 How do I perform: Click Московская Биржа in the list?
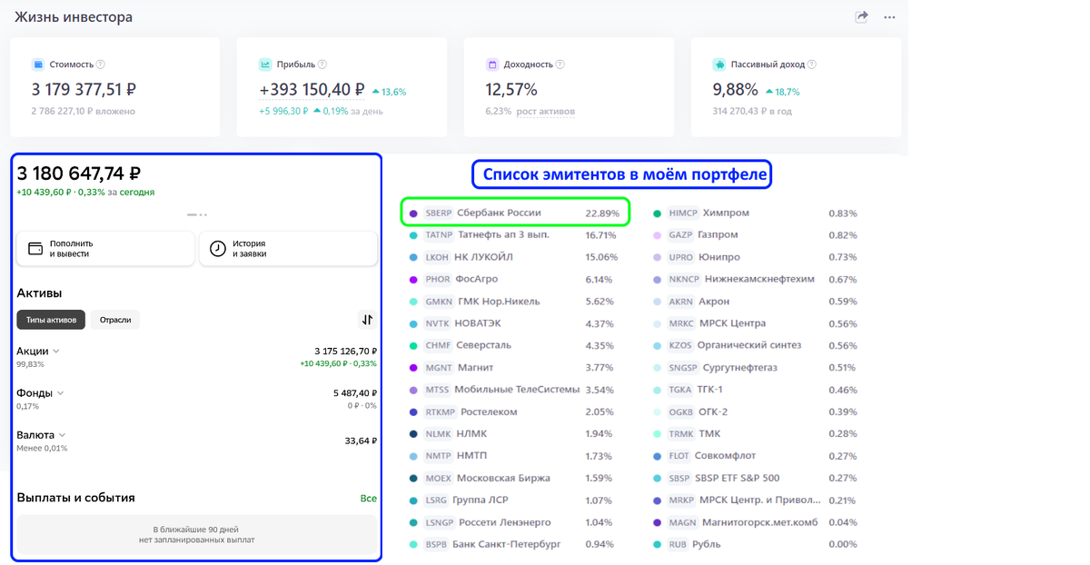tap(503, 478)
